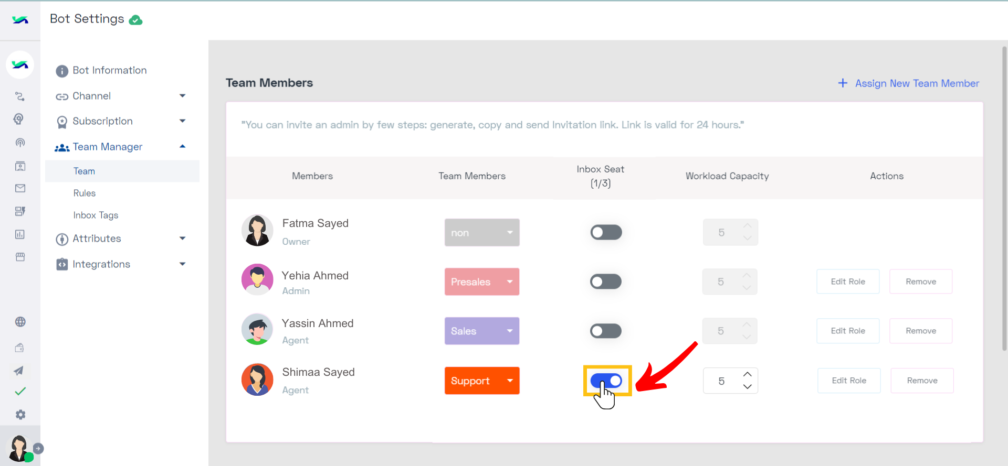Click Shimaa Sayed's workload capacity field

coord(730,381)
